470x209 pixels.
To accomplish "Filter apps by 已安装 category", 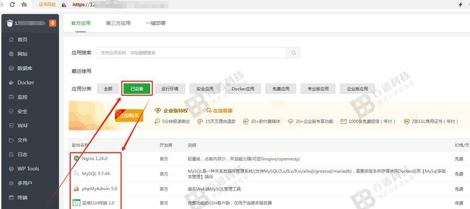I will tap(137, 89).
